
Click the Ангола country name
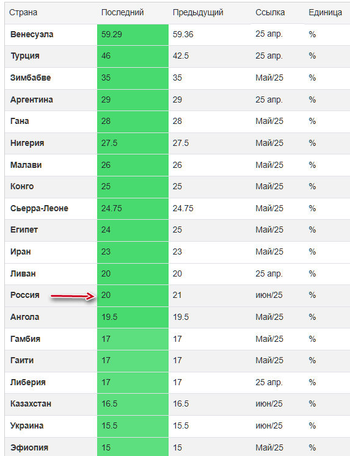pyautogui.click(x=24, y=317)
